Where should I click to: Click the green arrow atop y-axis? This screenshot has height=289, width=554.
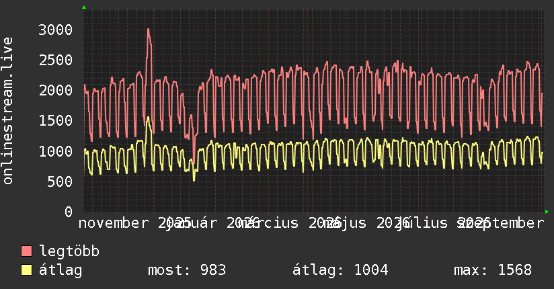point(84,7)
